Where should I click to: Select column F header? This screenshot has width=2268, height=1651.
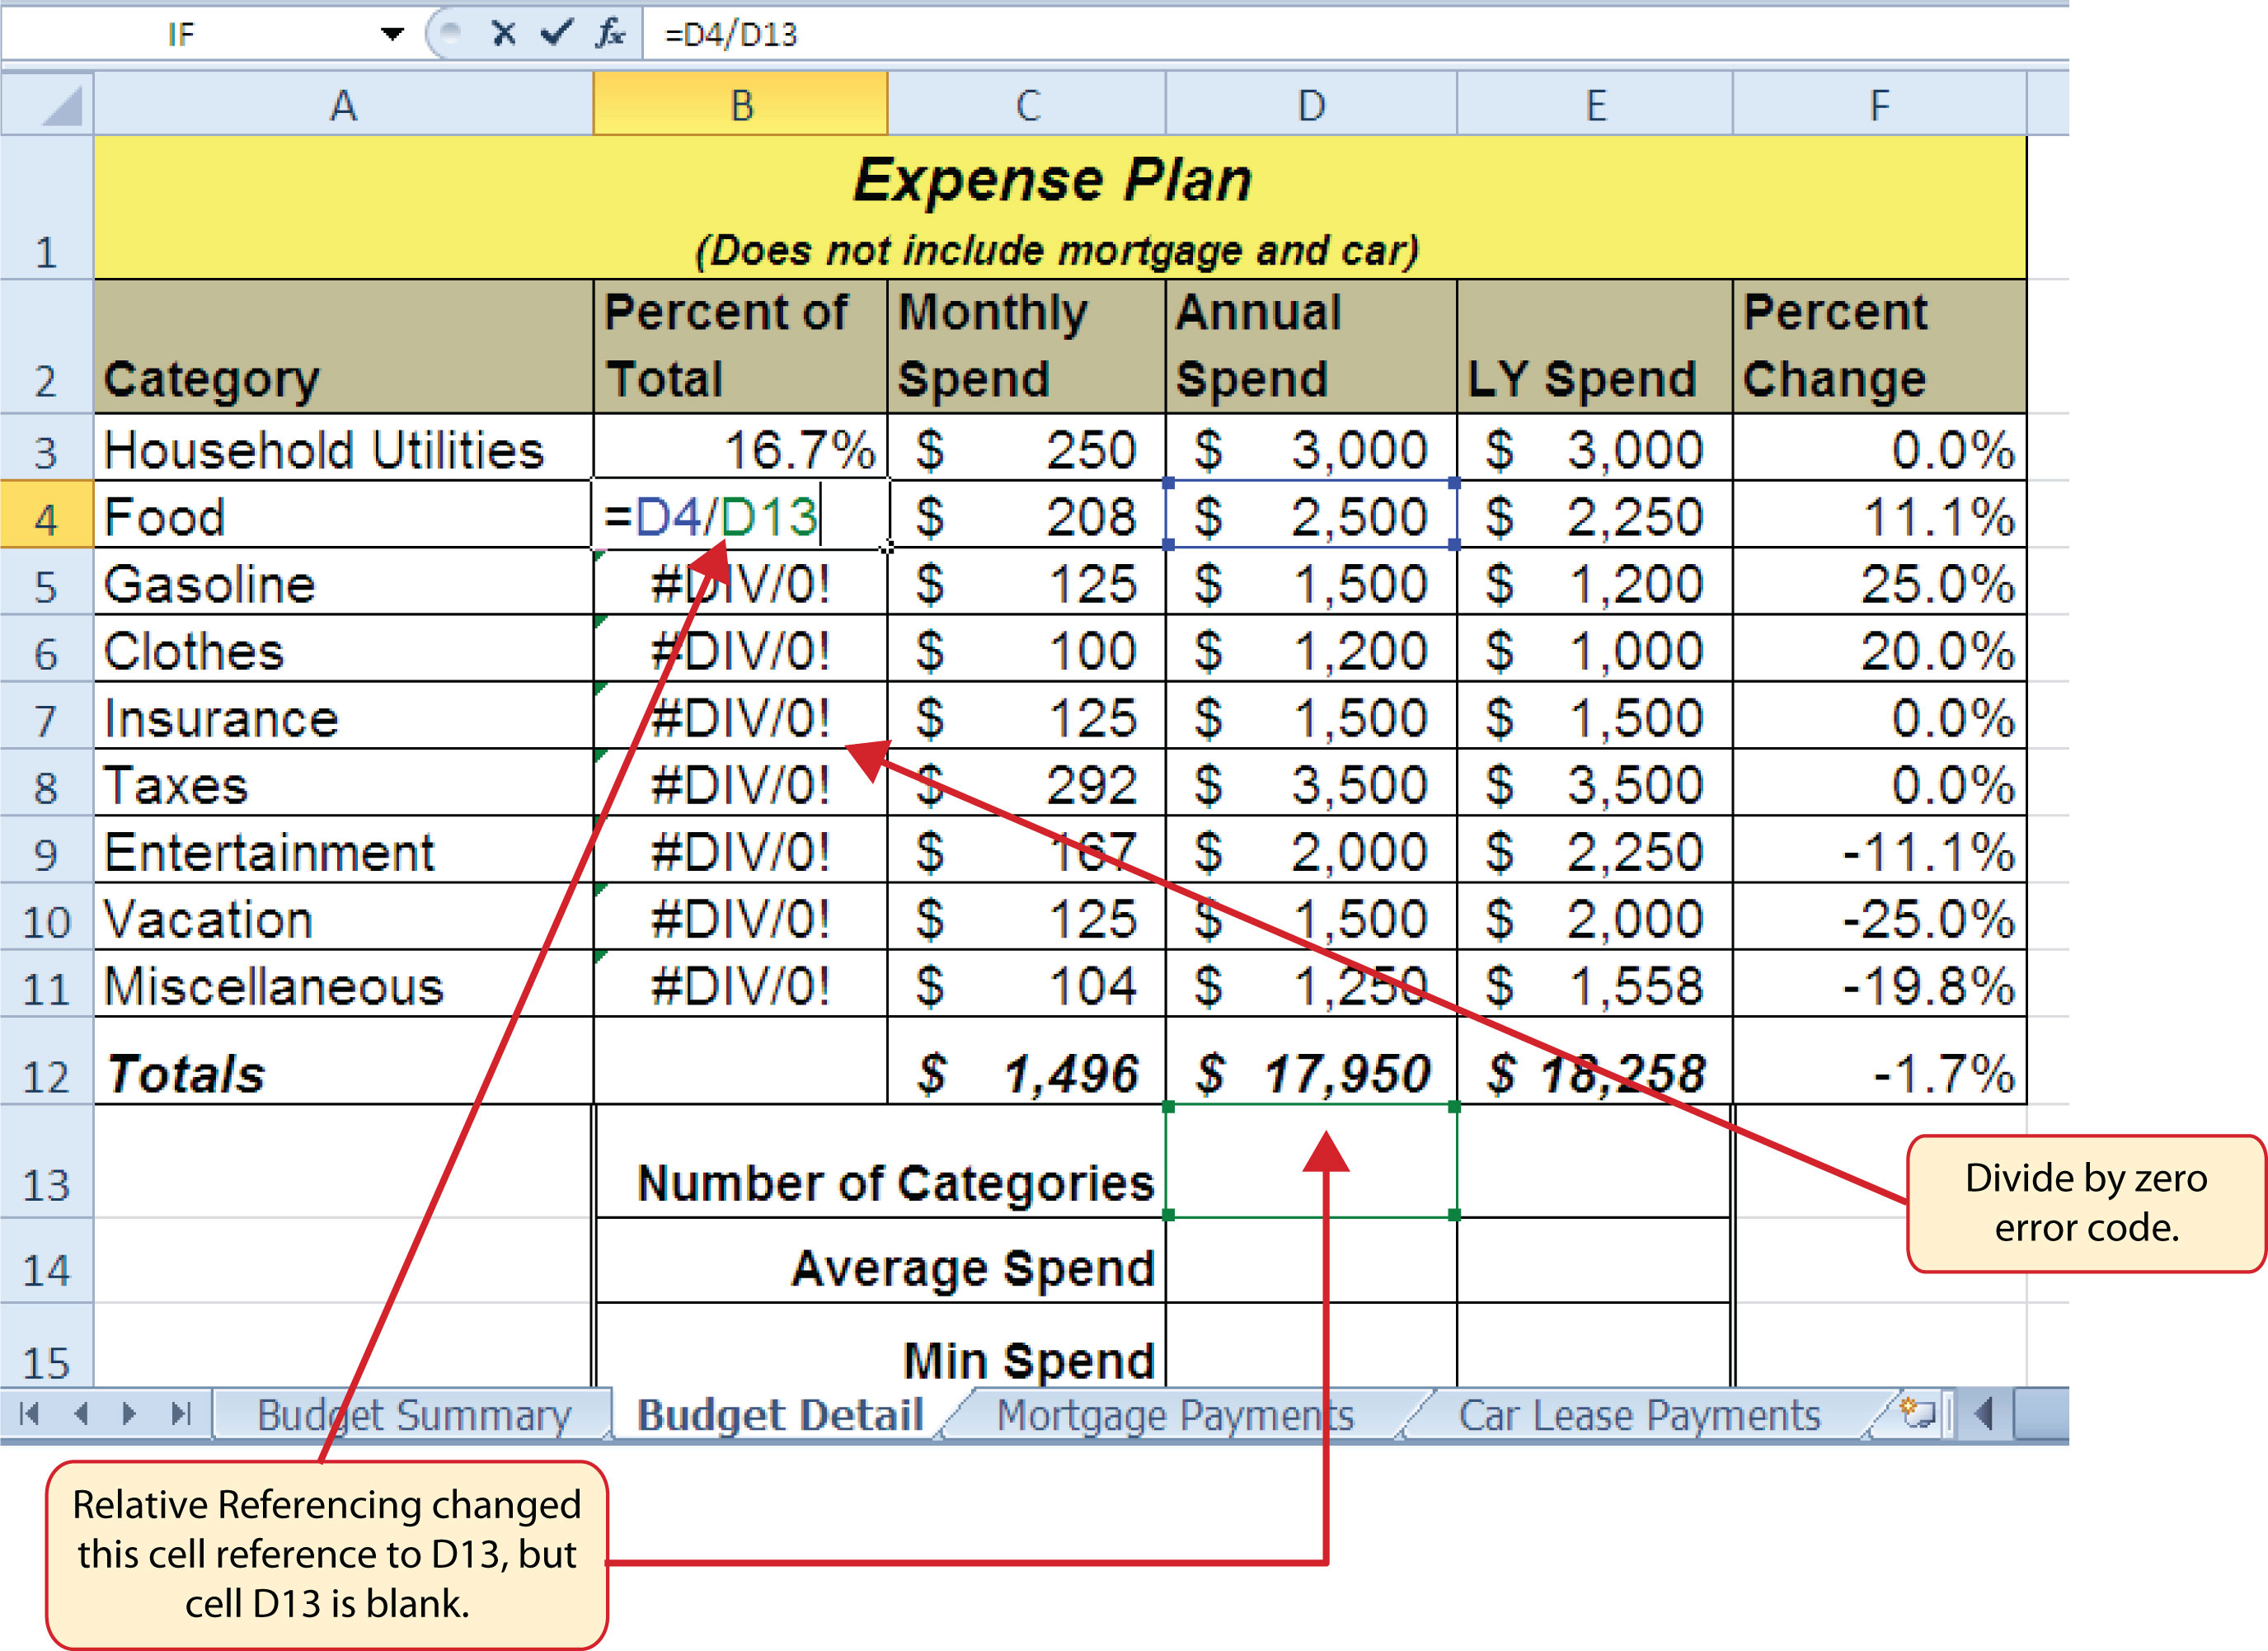(x=1878, y=105)
